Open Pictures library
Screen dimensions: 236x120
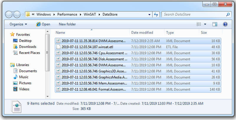(25, 83)
